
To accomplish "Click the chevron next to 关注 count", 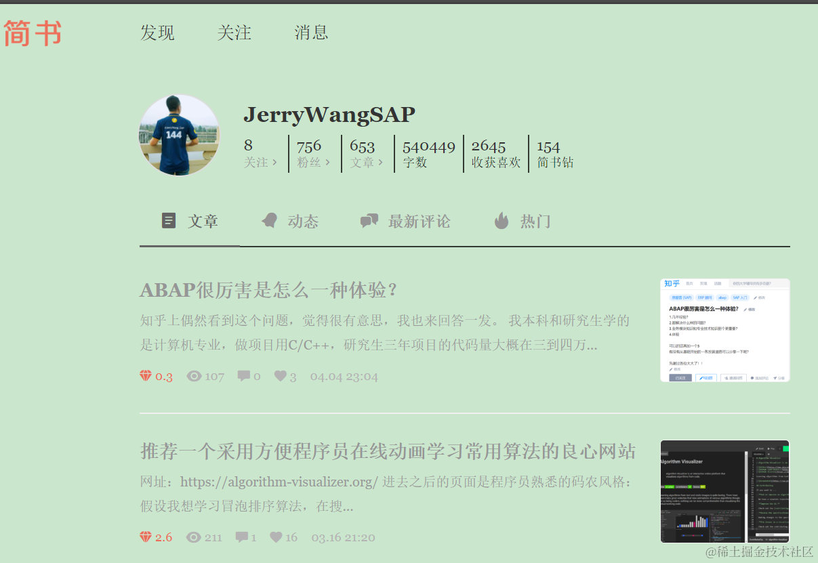I will (274, 163).
